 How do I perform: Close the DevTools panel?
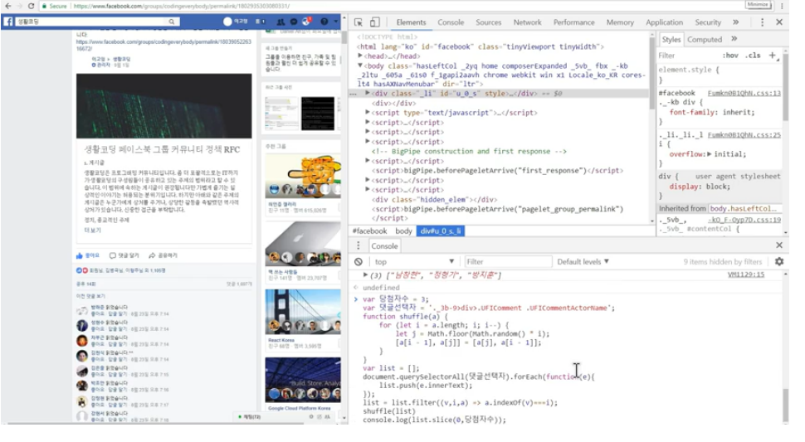pos(779,22)
